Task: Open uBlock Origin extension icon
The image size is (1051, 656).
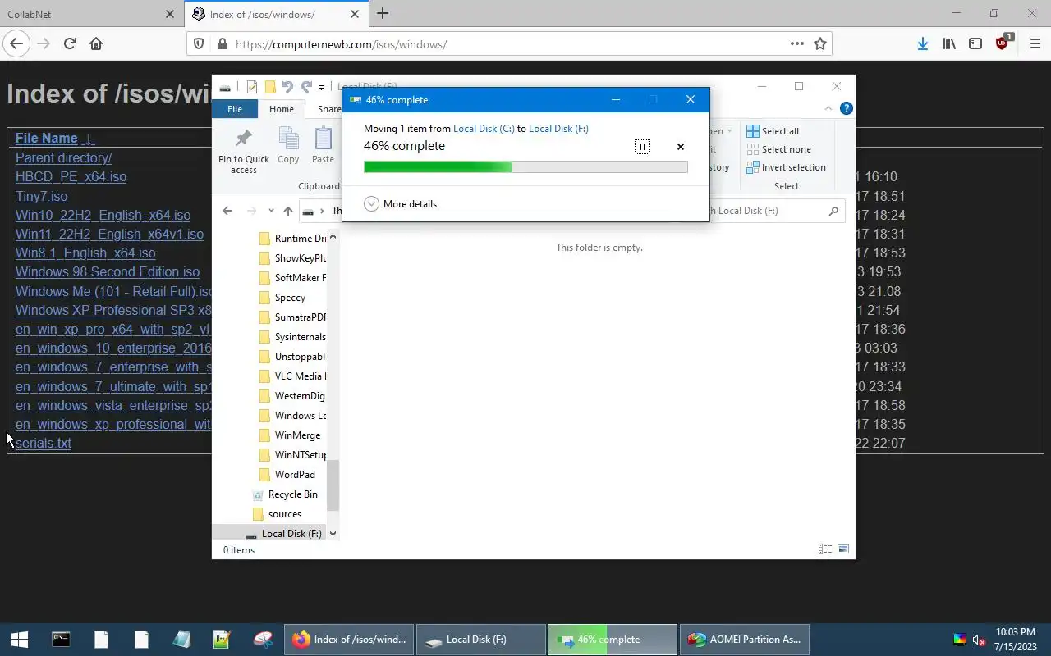Action: point(1003,43)
